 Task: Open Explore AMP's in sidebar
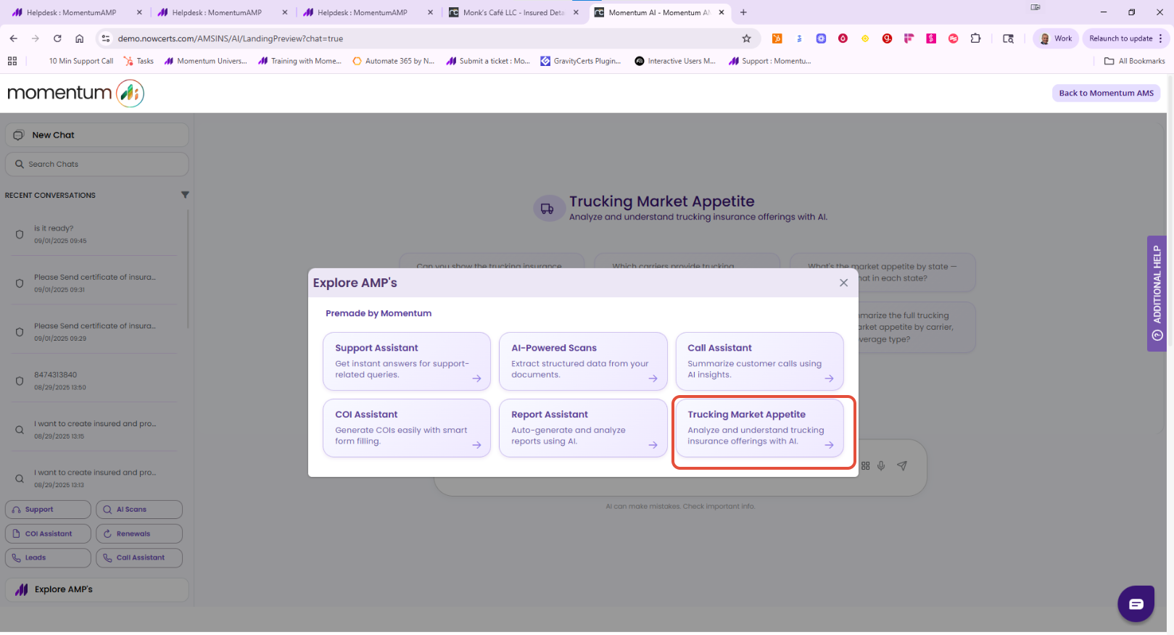click(97, 589)
